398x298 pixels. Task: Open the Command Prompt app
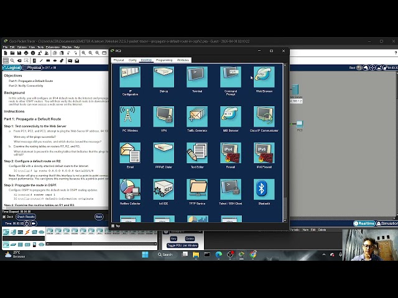[x=231, y=77]
